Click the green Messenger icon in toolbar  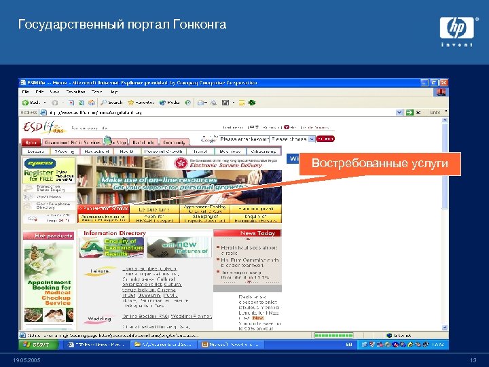pos(252,103)
